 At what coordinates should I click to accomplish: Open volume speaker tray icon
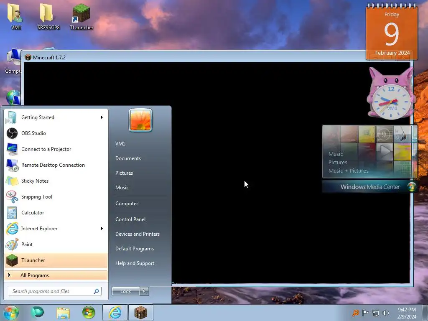click(x=386, y=313)
